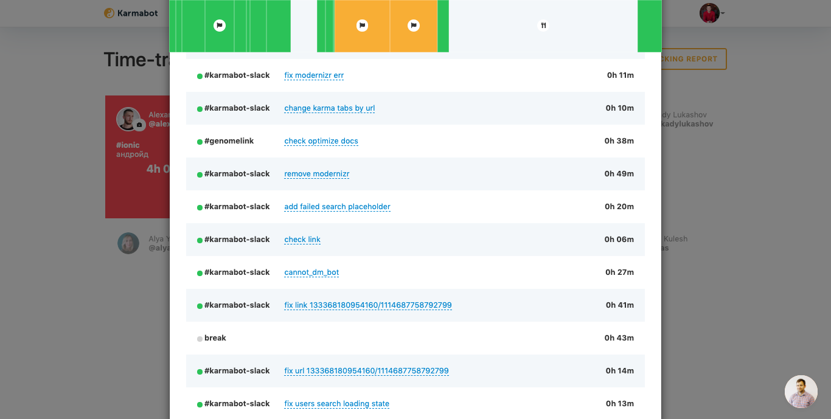The image size is (831, 419).
Task: Click the green status dot of #genomelink row
Action: coord(200,142)
